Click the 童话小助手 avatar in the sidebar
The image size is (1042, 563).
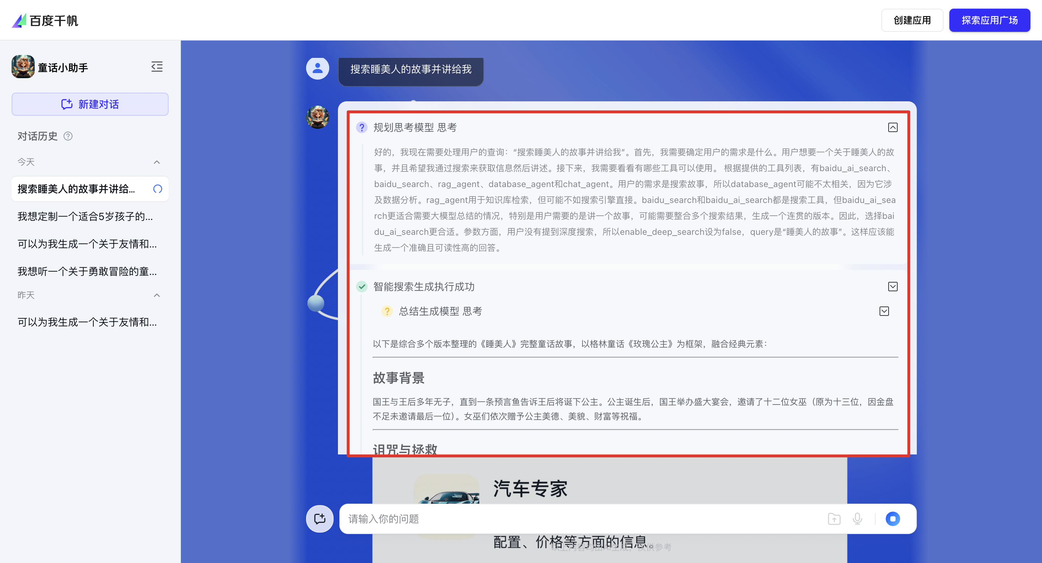23,67
